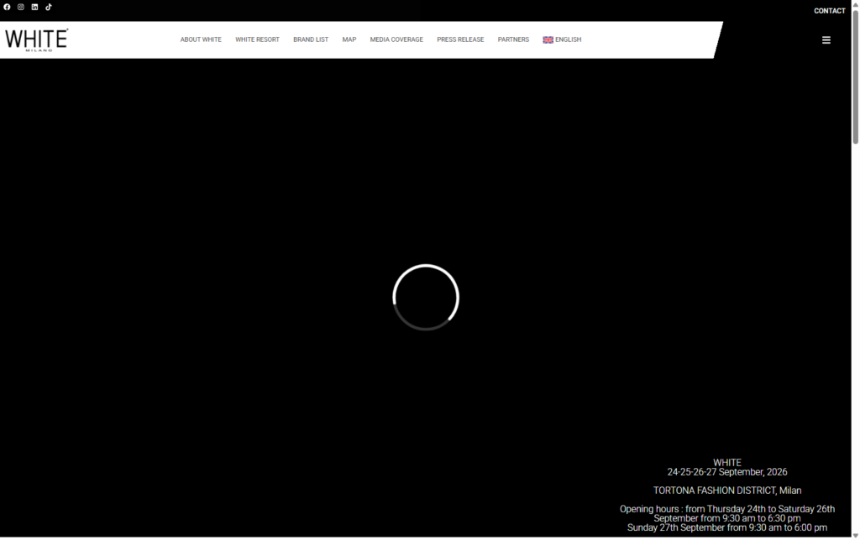Screen dimensions: 860x540
Task: Open the Facebook social icon
Action: pyautogui.click(x=7, y=7)
